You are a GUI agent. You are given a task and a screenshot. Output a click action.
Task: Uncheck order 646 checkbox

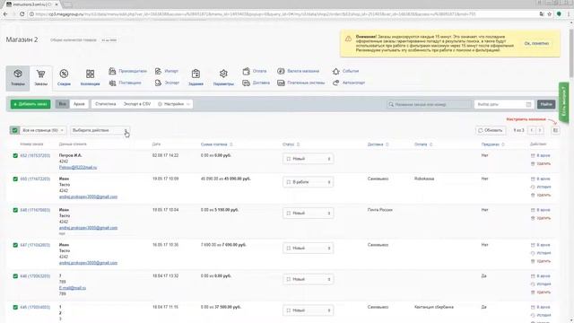coord(15,276)
